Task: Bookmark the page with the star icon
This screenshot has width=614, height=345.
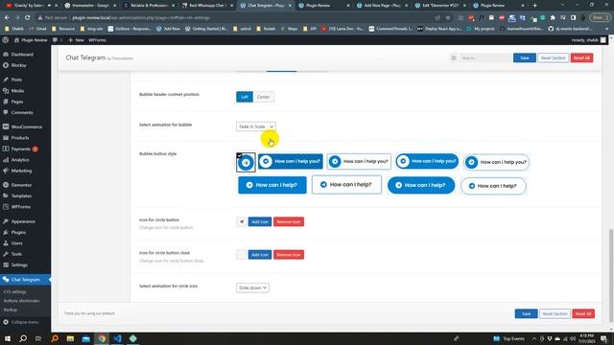Action: point(448,17)
